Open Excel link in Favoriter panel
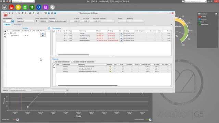The image size is (219, 123). pyautogui.click(x=201, y=22)
